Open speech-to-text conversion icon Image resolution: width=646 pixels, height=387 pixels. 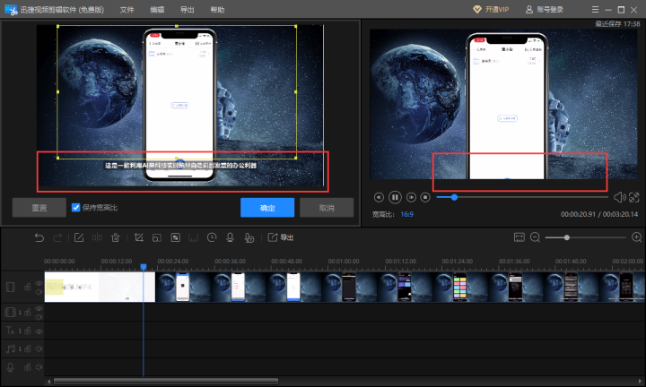click(249, 237)
